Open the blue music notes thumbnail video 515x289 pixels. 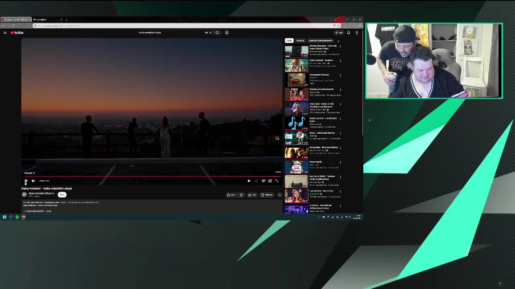[297, 123]
